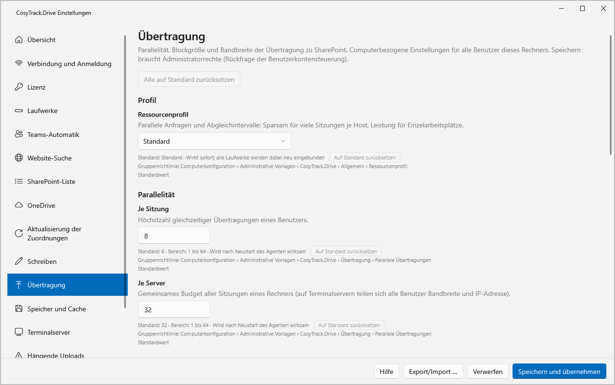This screenshot has width=615, height=385.
Task: Click the upload arrow icon for Übertragung
Action: (19, 285)
